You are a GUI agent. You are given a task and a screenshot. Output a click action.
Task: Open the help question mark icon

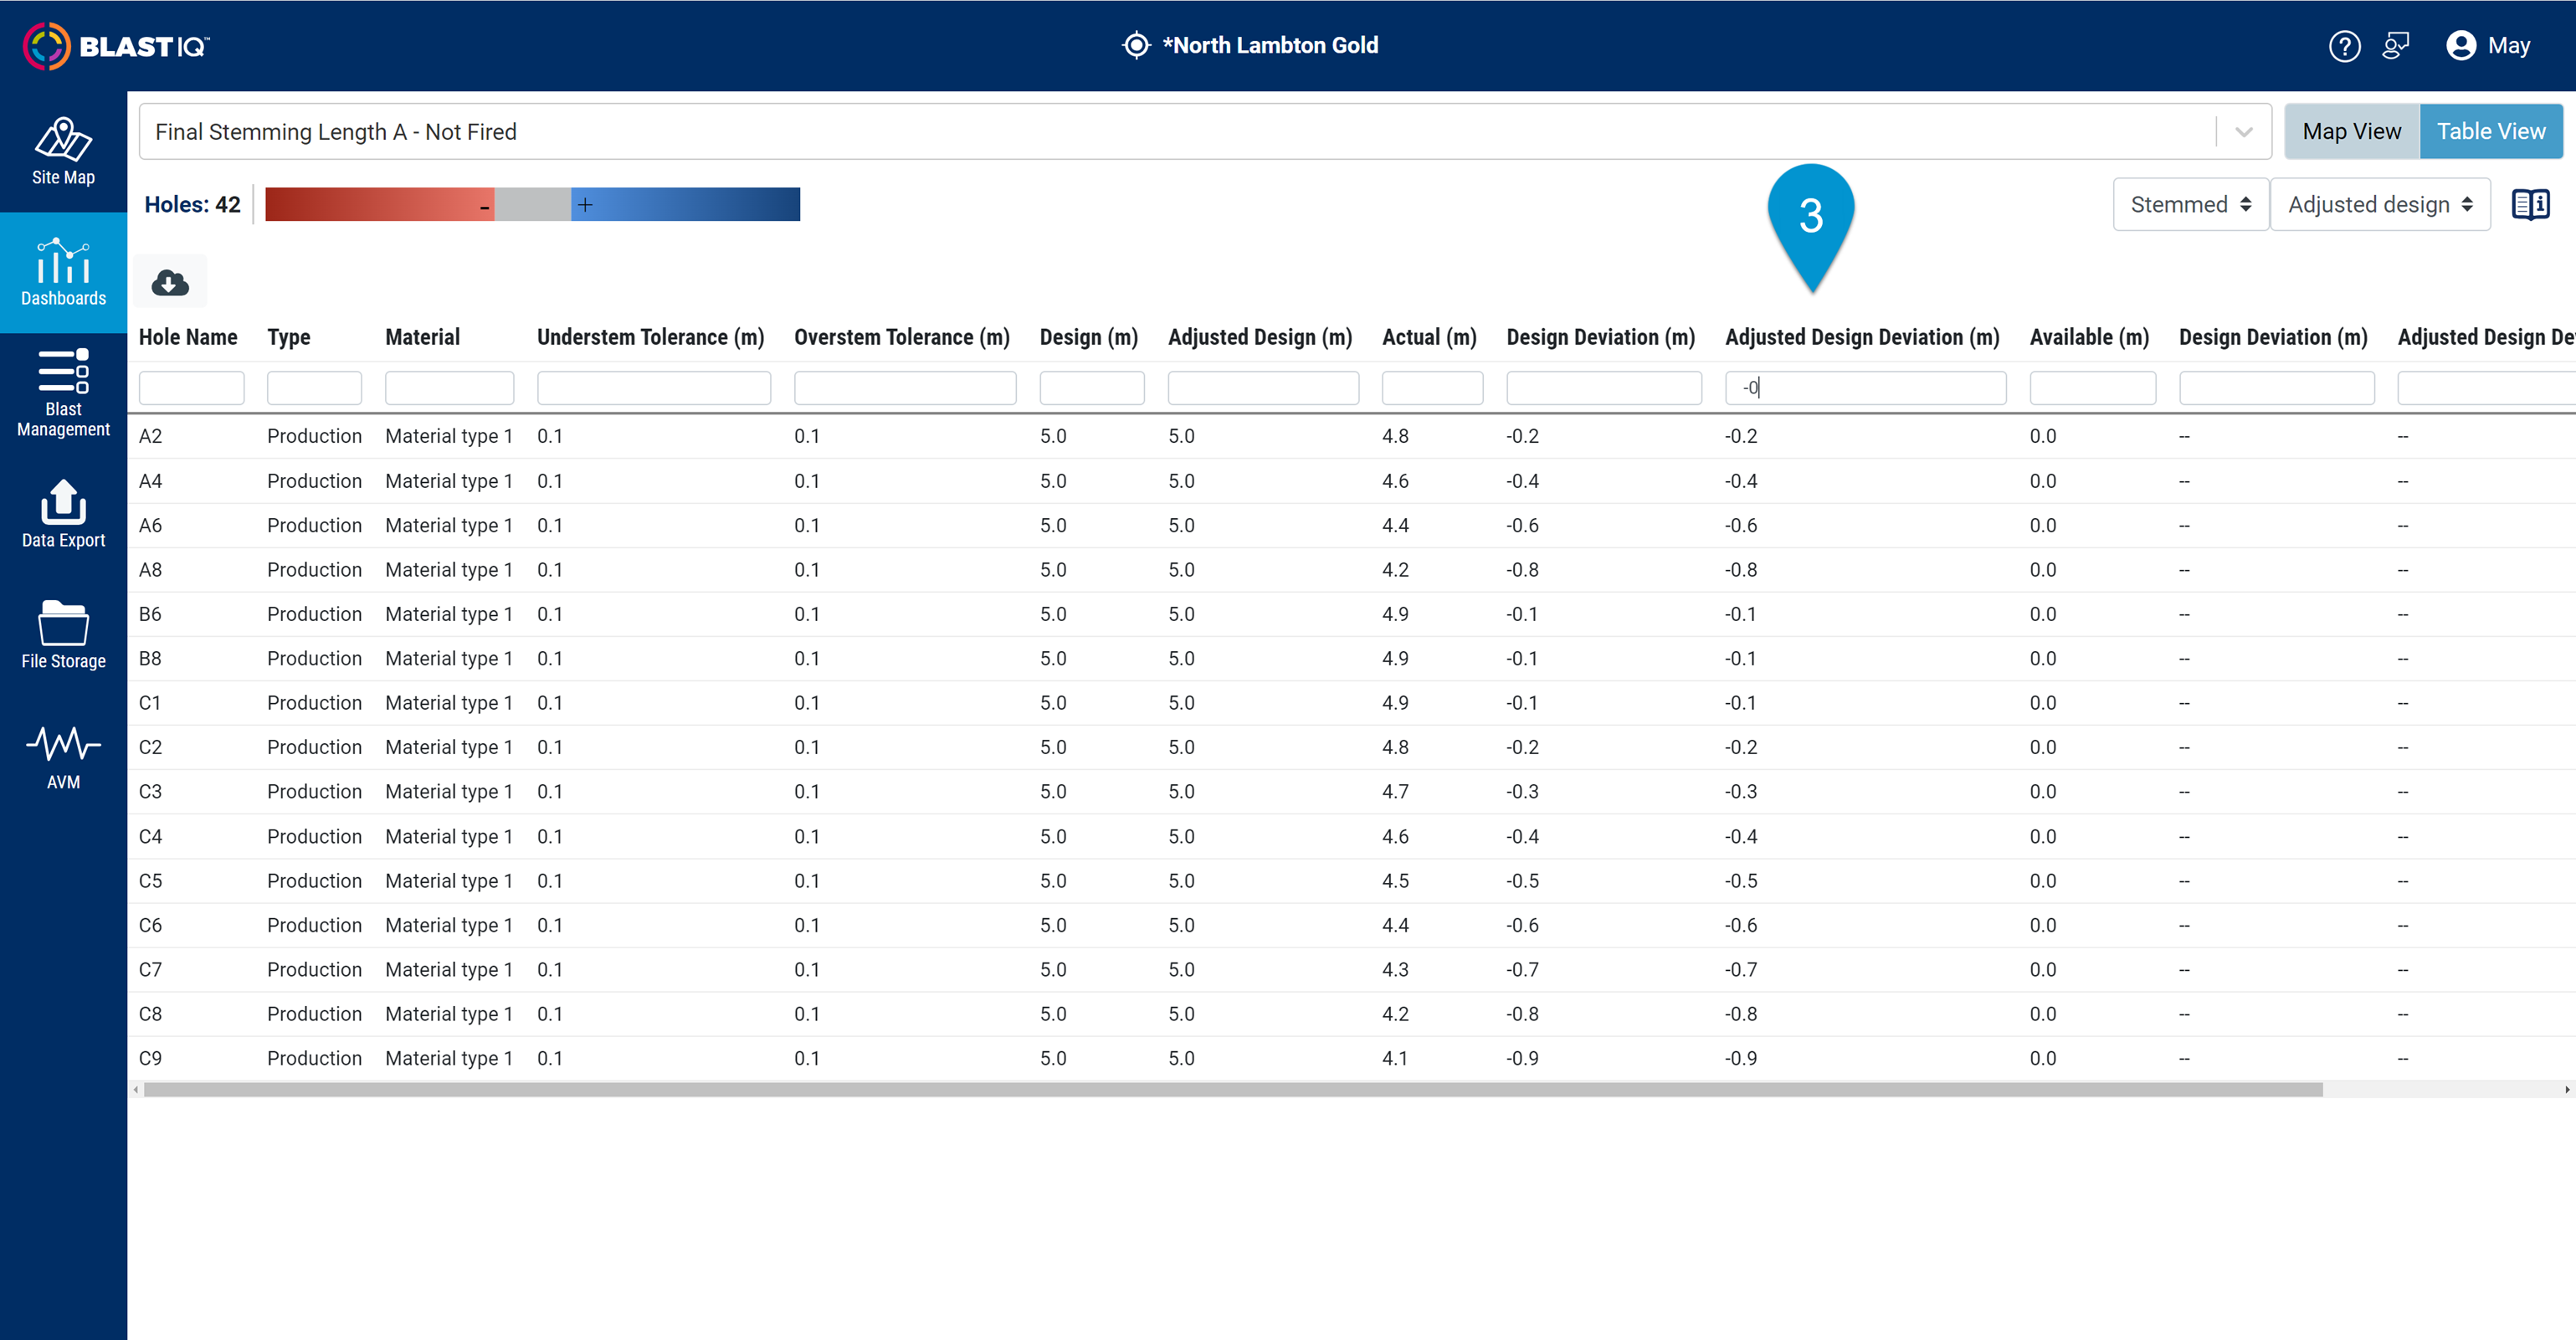[x=2344, y=46]
